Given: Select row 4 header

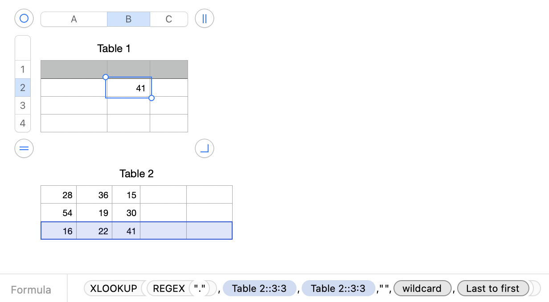Looking at the screenshot, I should click(x=23, y=123).
